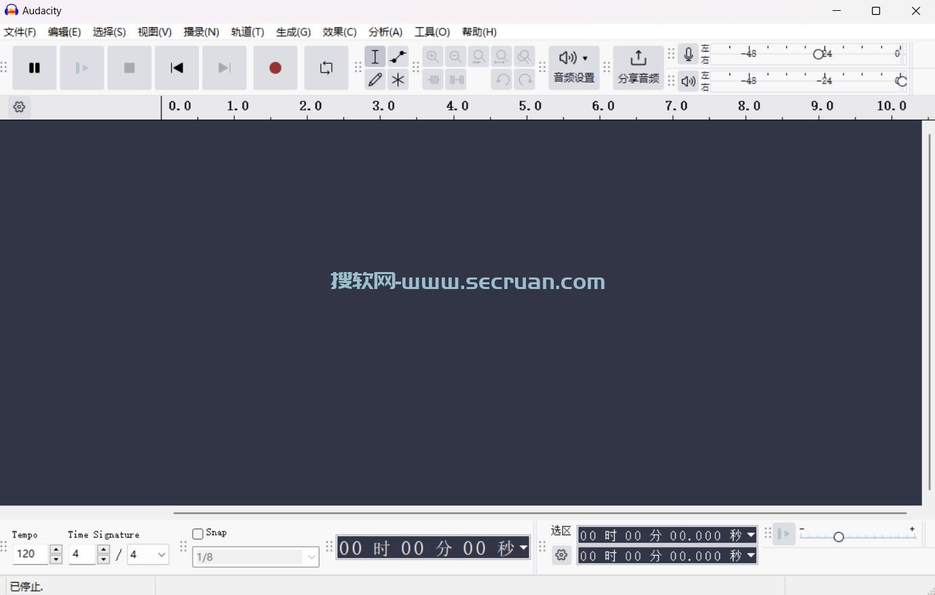The image size is (935, 595).
Task: Click Fit selection to width zoom icon
Action: point(479,57)
